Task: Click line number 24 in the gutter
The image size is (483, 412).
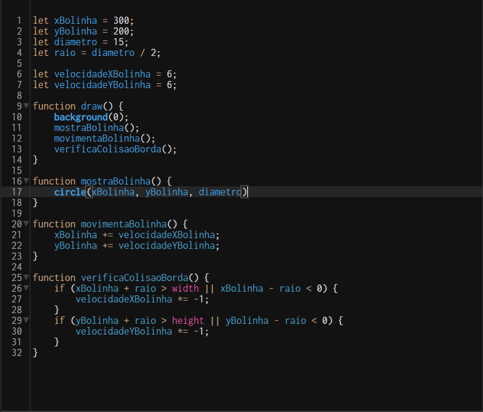Action: [x=17, y=267]
